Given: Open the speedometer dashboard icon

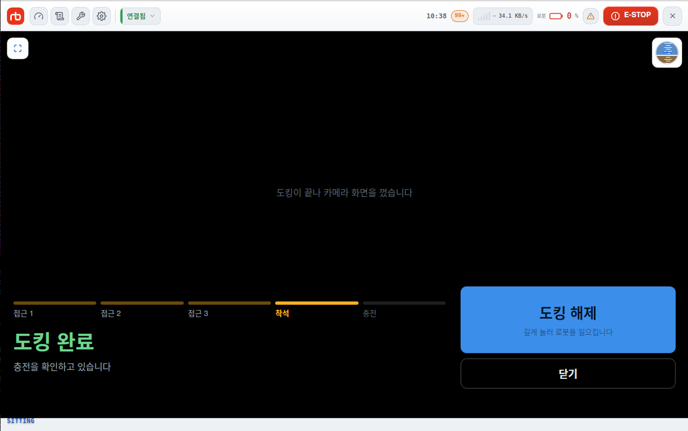Looking at the screenshot, I should [x=39, y=16].
